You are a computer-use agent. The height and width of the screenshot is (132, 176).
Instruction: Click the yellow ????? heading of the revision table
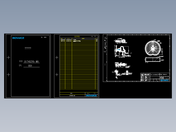(x=77, y=37)
